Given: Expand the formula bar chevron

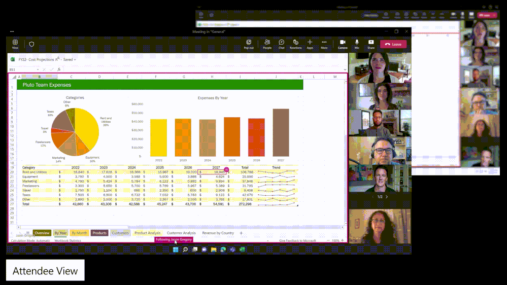Looking at the screenshot, I should coord(345,69).
